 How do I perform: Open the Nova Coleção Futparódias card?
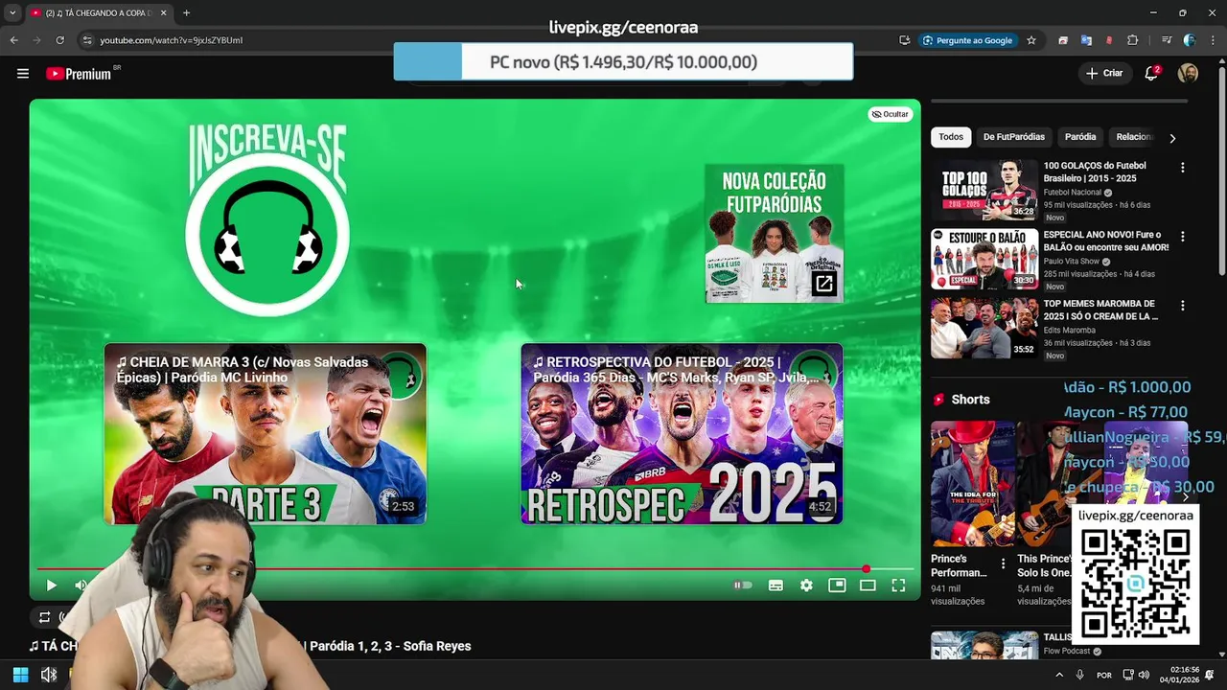tap(775, 233)
